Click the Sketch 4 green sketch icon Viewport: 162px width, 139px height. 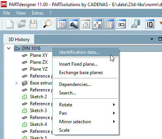pyautogui.click(x=25, y=124)
